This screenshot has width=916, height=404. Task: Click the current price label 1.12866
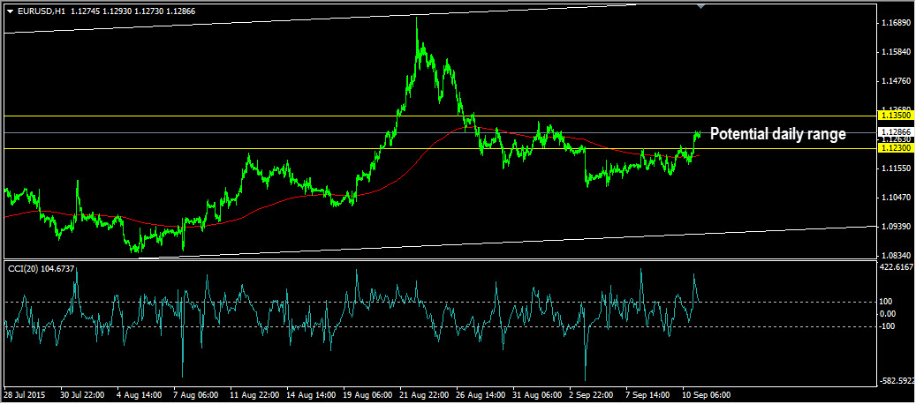click(895, 132)
